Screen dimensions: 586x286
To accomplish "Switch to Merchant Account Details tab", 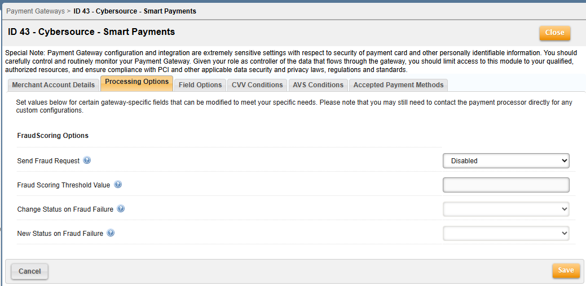I will 54,85.
